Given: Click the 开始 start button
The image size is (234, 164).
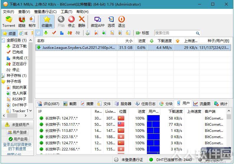Looking at the screenshot, I should [x=61, y=22].
